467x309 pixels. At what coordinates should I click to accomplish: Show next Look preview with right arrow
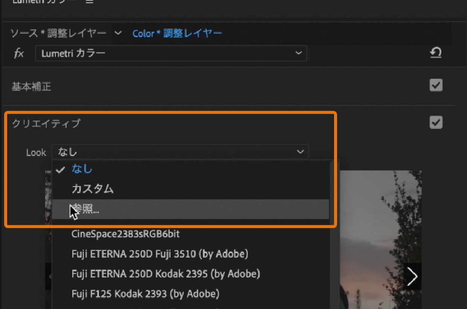[412, 277]
